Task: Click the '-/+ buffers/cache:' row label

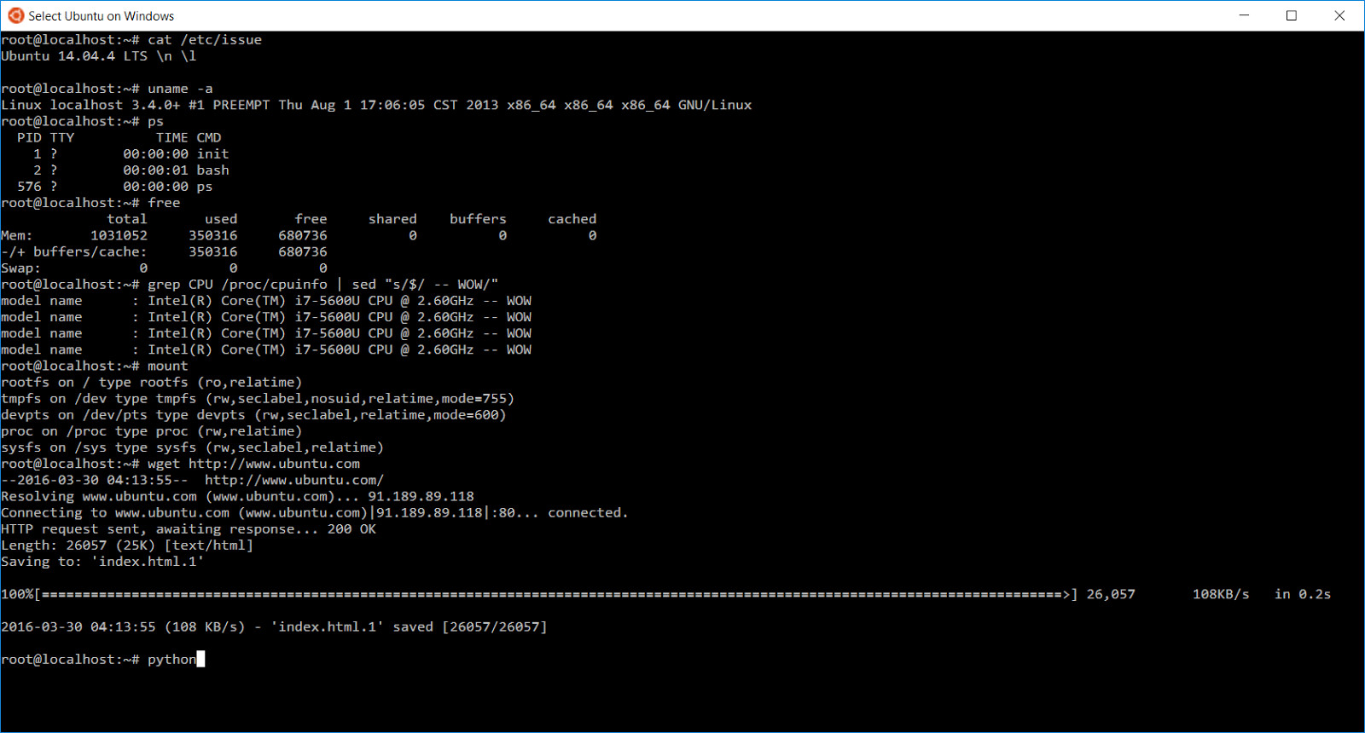Action: (x=74, y=252)
